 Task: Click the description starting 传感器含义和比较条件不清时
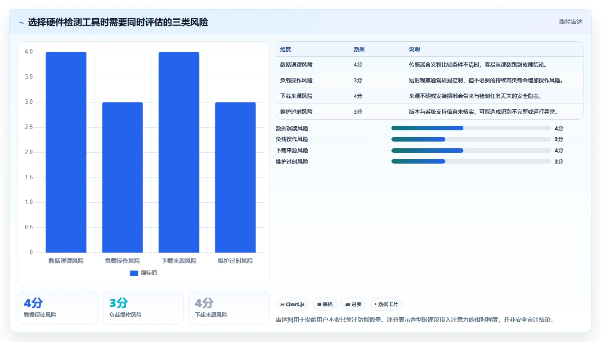(x=478, y=65)
